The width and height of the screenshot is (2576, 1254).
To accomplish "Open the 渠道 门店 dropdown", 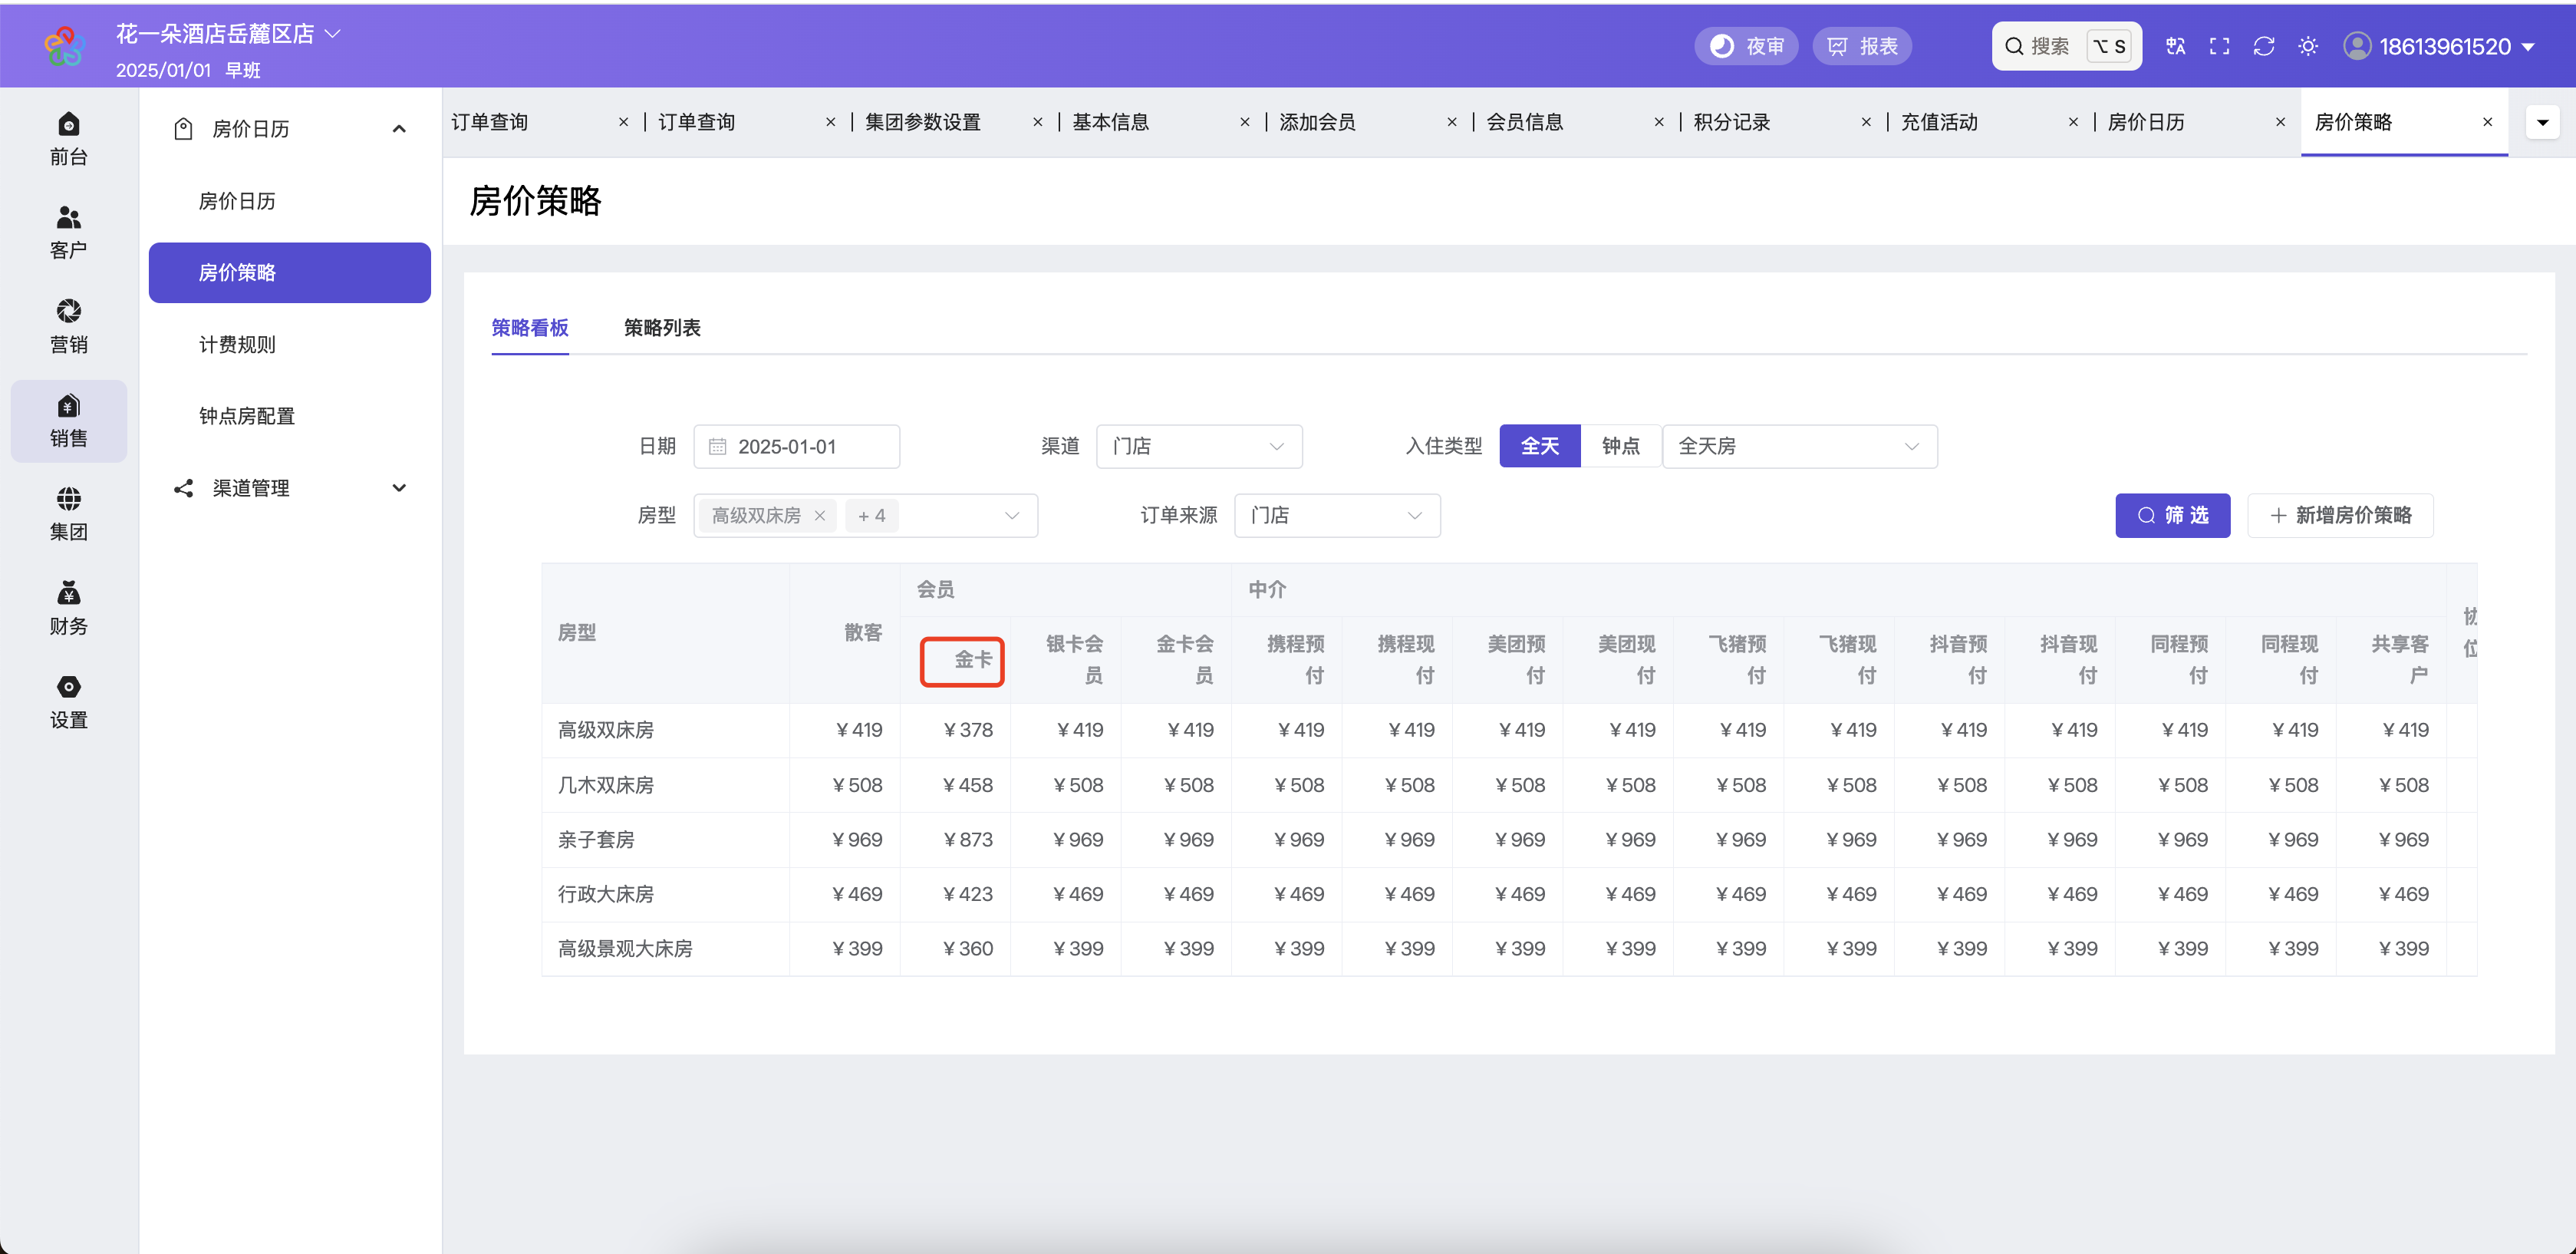I will pyautogui.click(x=1198, y=447).
